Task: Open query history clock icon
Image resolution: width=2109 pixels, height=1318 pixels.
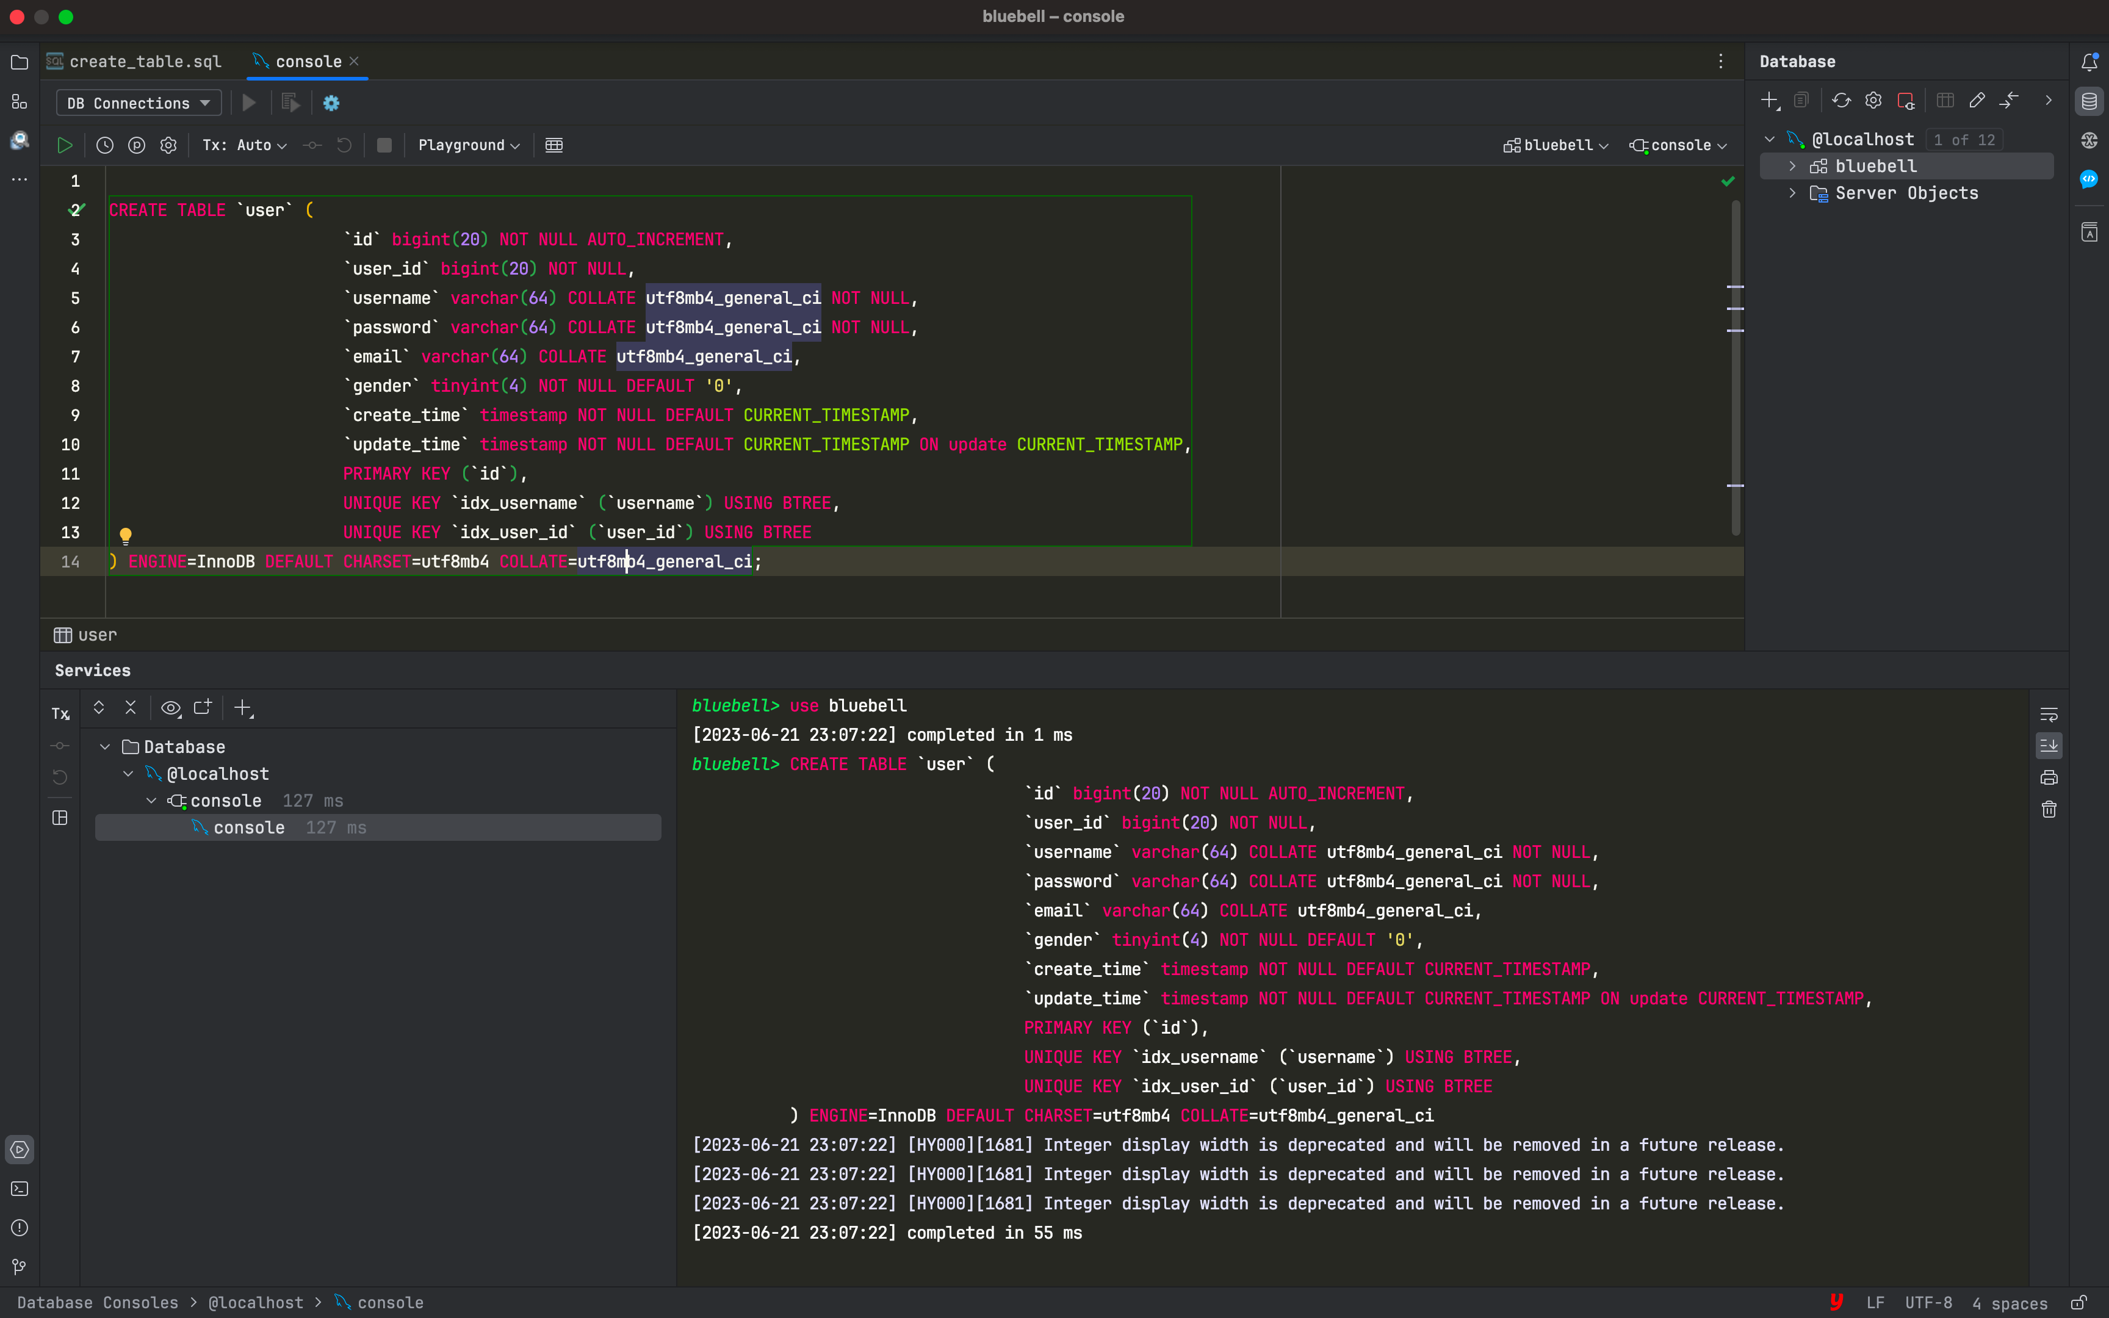Action: (x=104, y=145)
